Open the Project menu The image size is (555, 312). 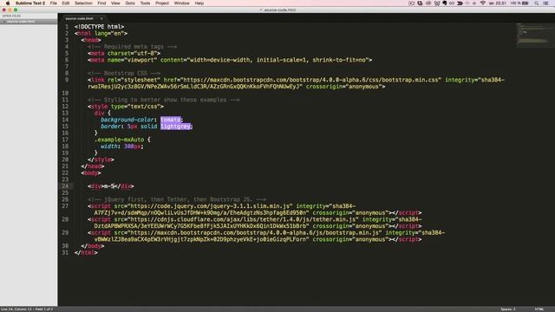162,3
